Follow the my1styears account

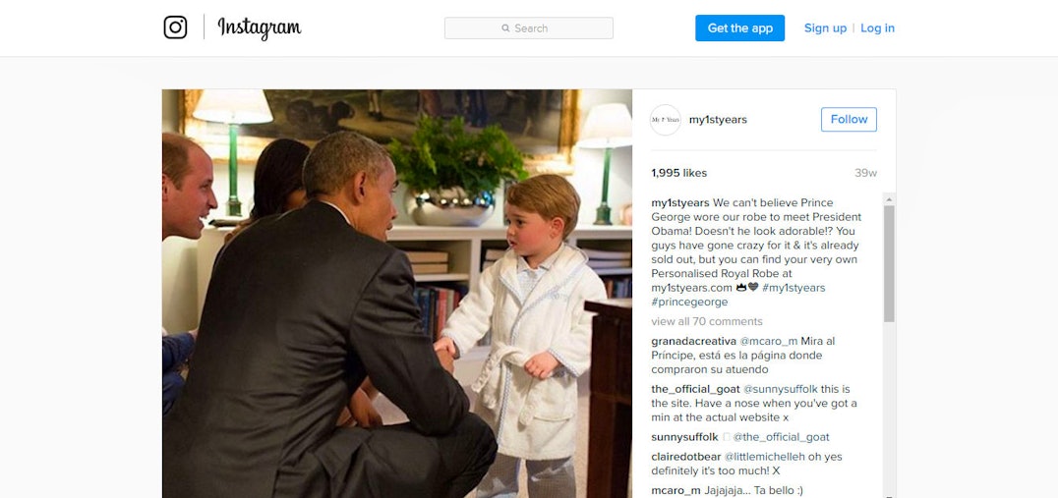[849, 119]
